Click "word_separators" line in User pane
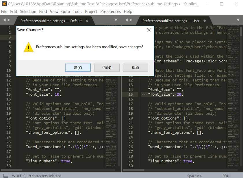This screenshot has height=178, width=243. pos(187,147)
